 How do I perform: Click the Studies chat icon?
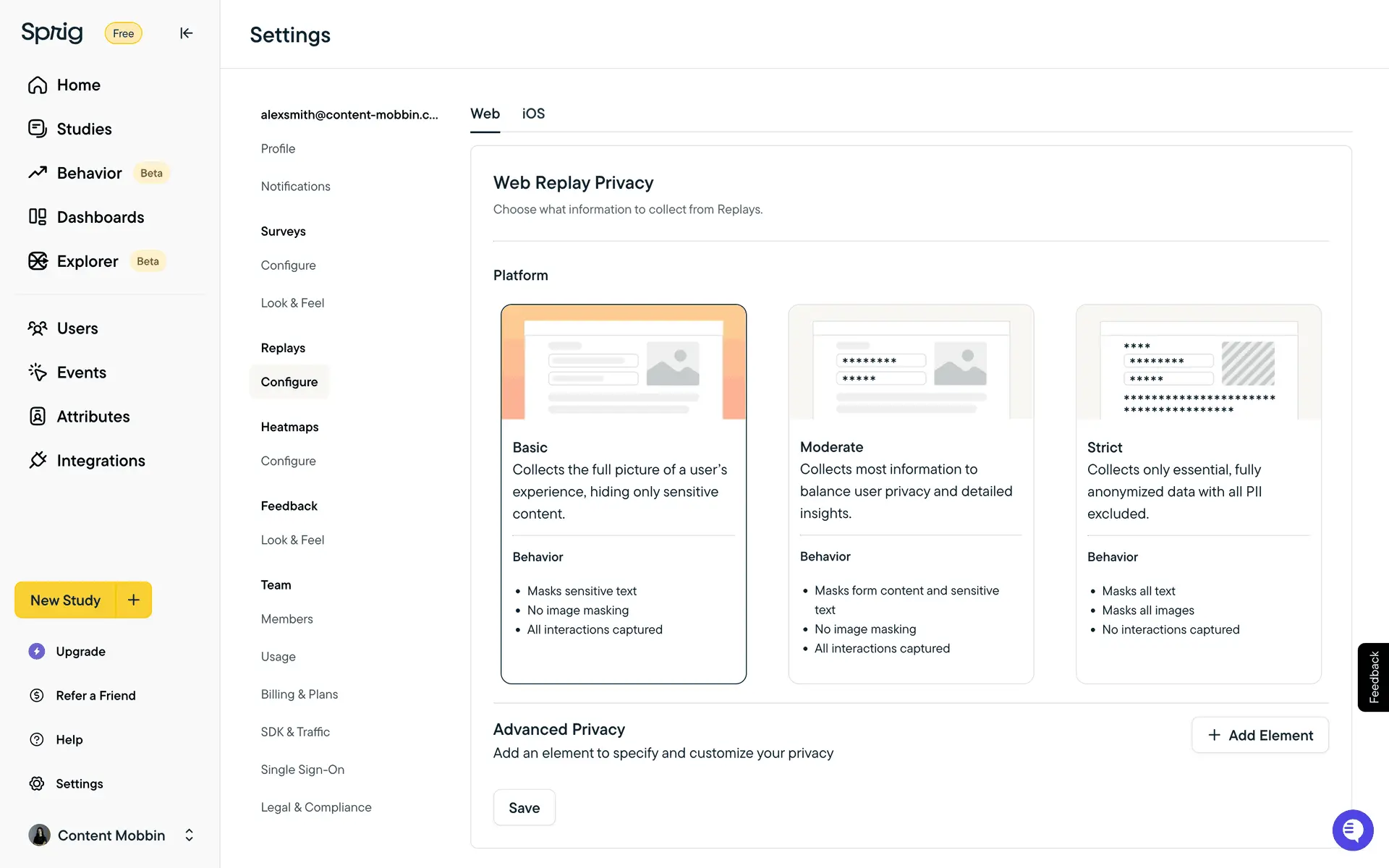click(x=38, y=129)
